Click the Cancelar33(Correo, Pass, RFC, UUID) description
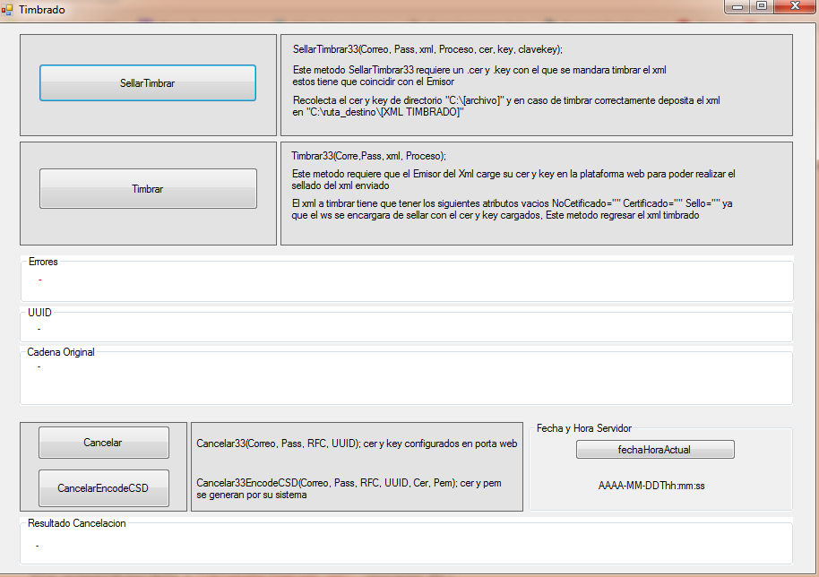This screenshot has width=819, height=577. pos(356,444)
